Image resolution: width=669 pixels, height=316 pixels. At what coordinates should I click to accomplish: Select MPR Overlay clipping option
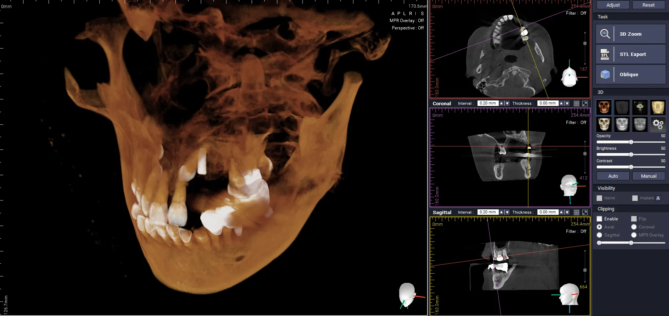(634, 235)
